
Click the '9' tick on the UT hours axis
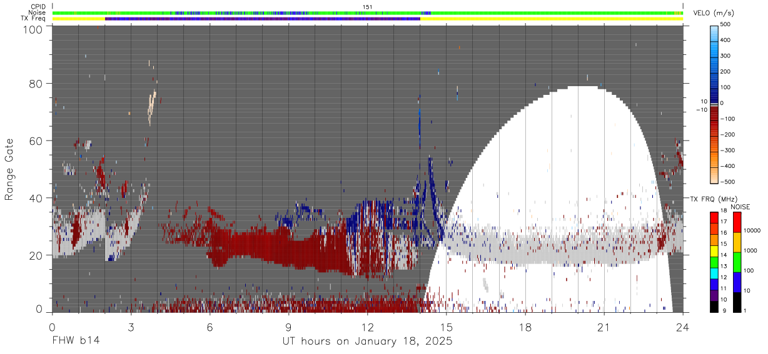288,327
